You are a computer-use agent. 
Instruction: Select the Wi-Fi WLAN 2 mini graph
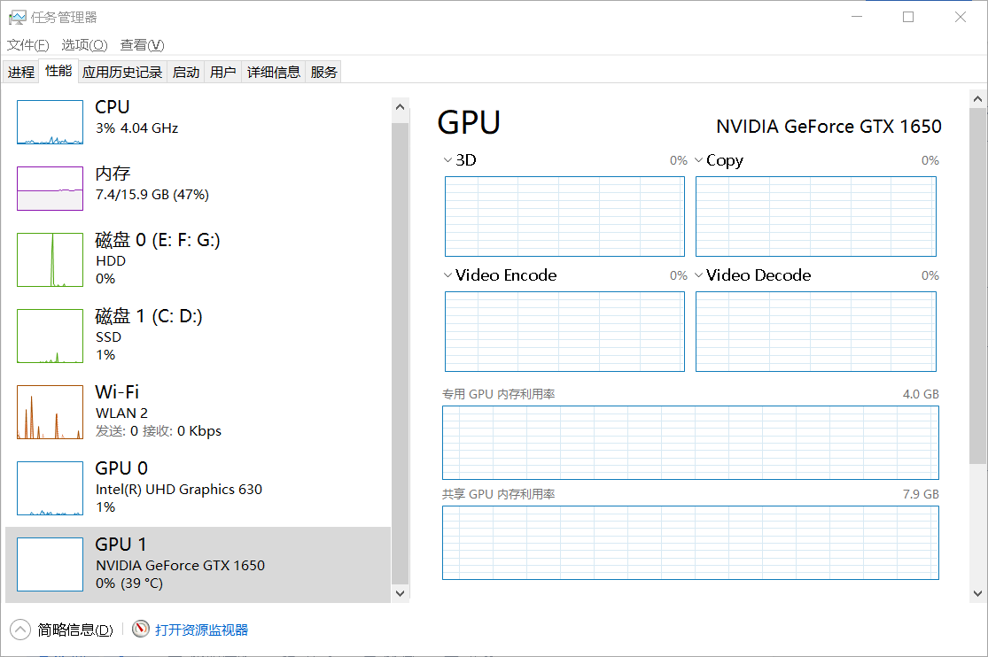click(x=50, y=412)
